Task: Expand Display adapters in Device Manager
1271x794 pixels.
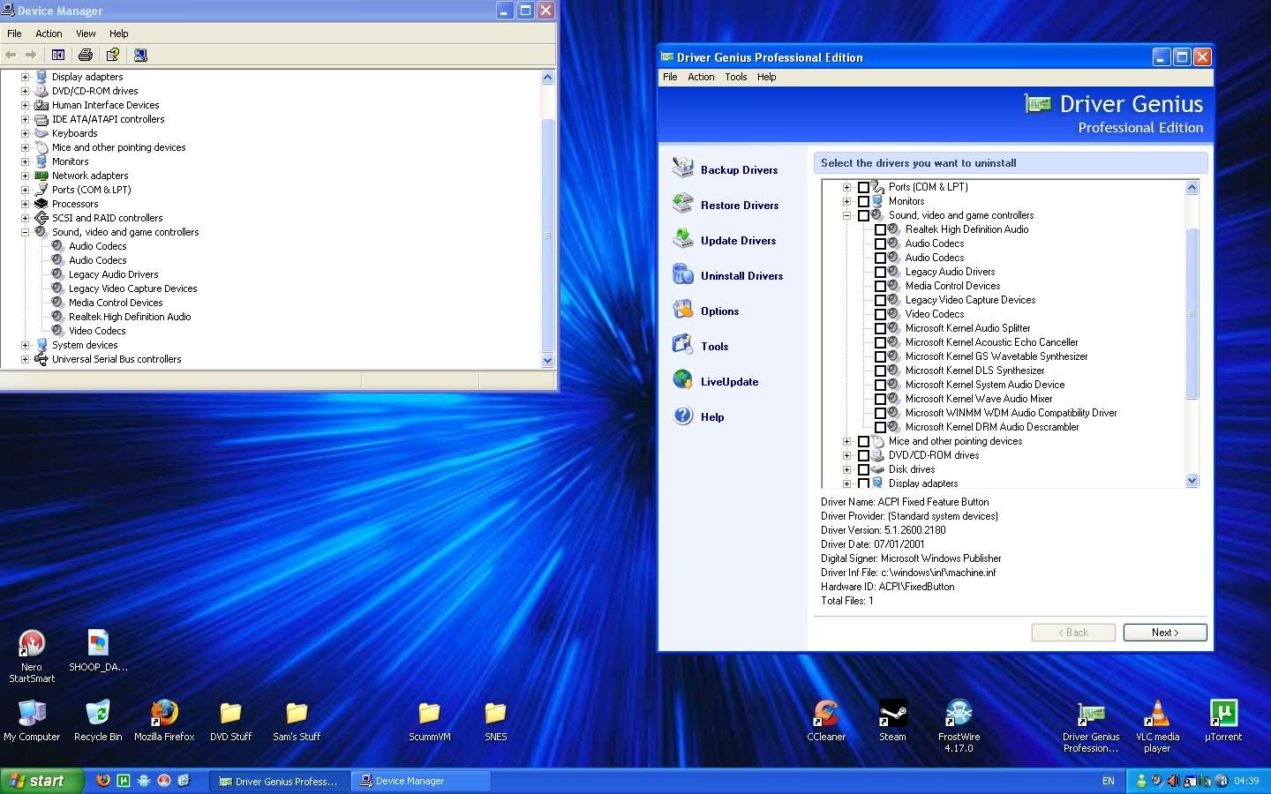Action: (26, 77)
